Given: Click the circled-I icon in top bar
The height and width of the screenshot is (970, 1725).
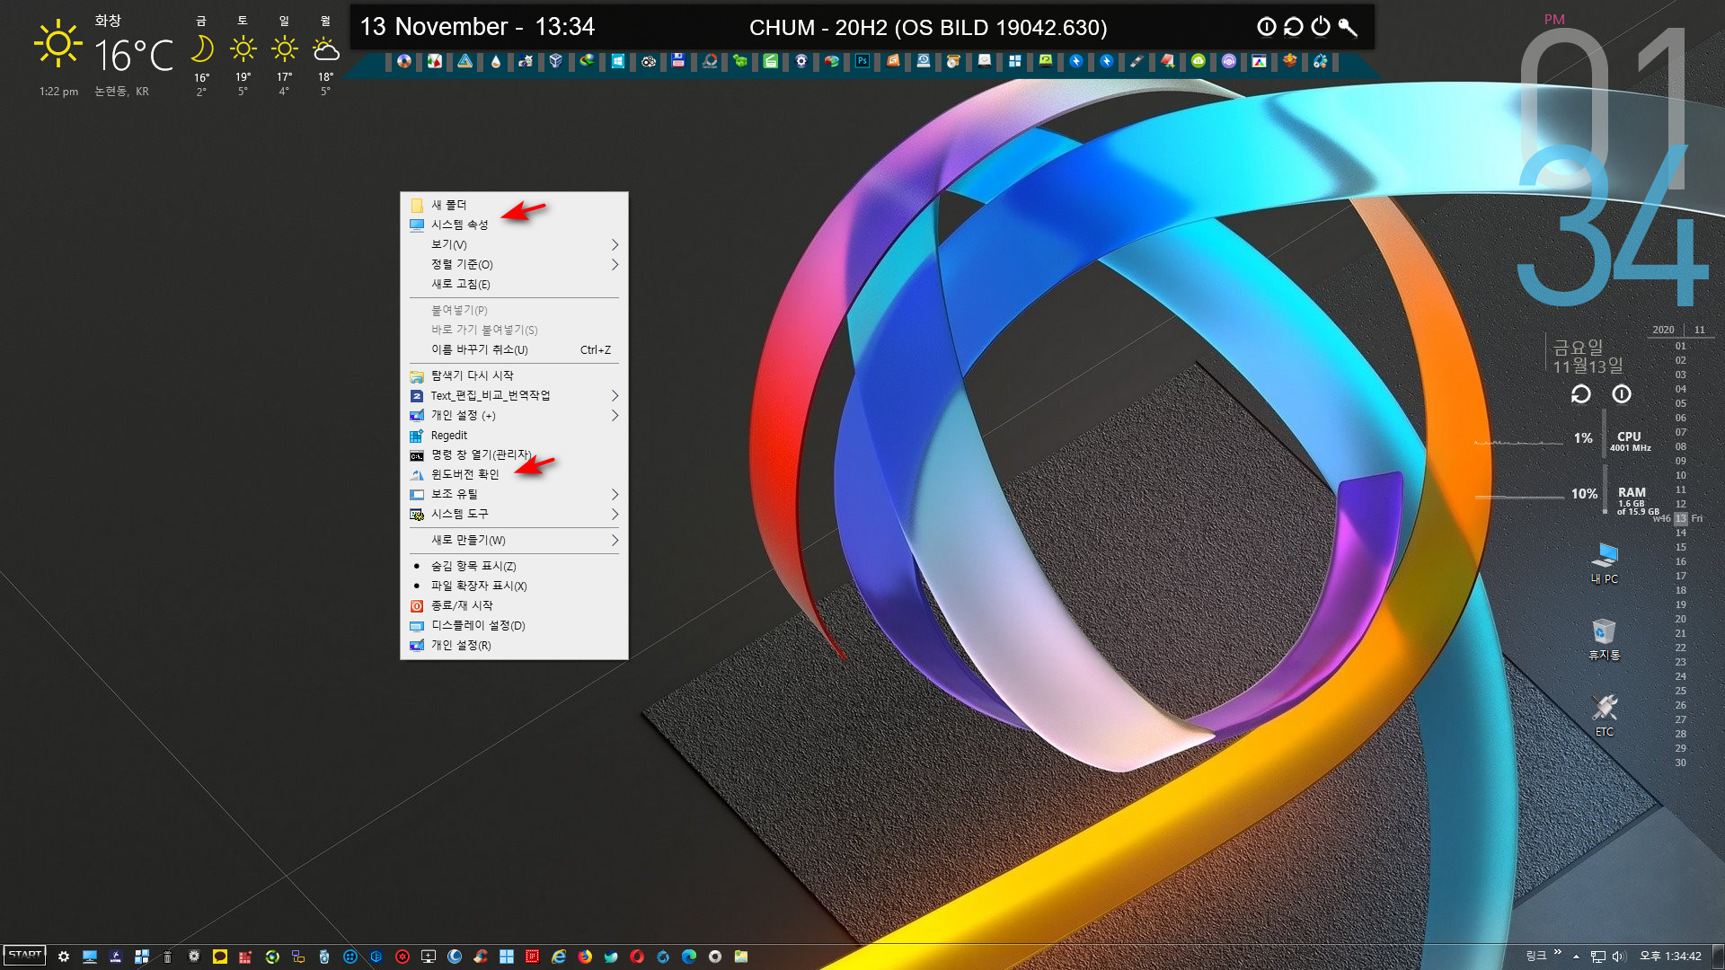Looking at the screenshot, I should (1267, 27).
